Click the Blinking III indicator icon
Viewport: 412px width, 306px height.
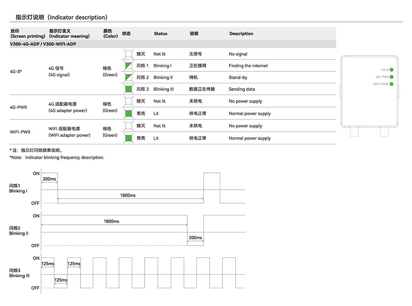coord(128,89)
